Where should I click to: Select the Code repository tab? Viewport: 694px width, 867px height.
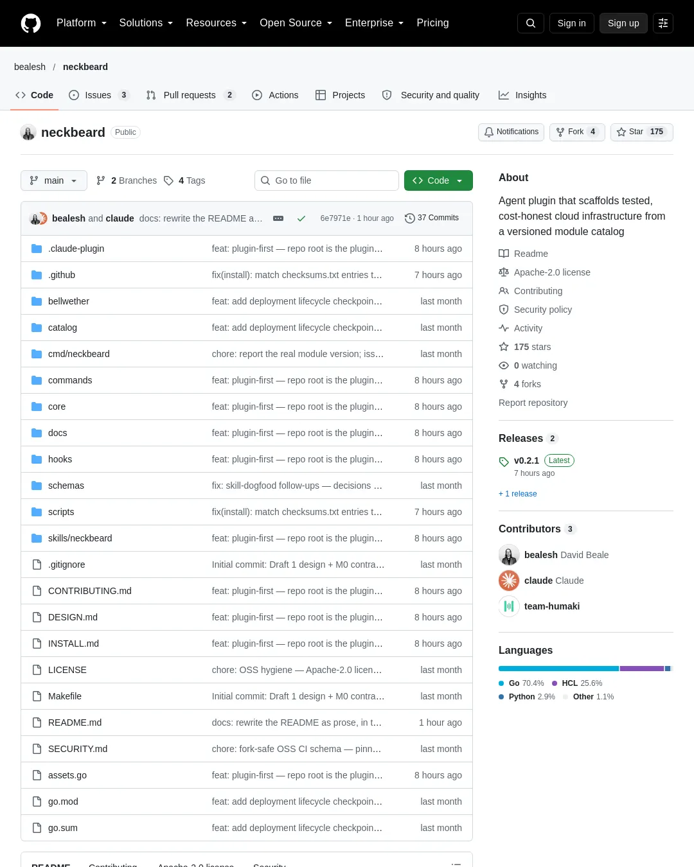(x=35, y=95)
